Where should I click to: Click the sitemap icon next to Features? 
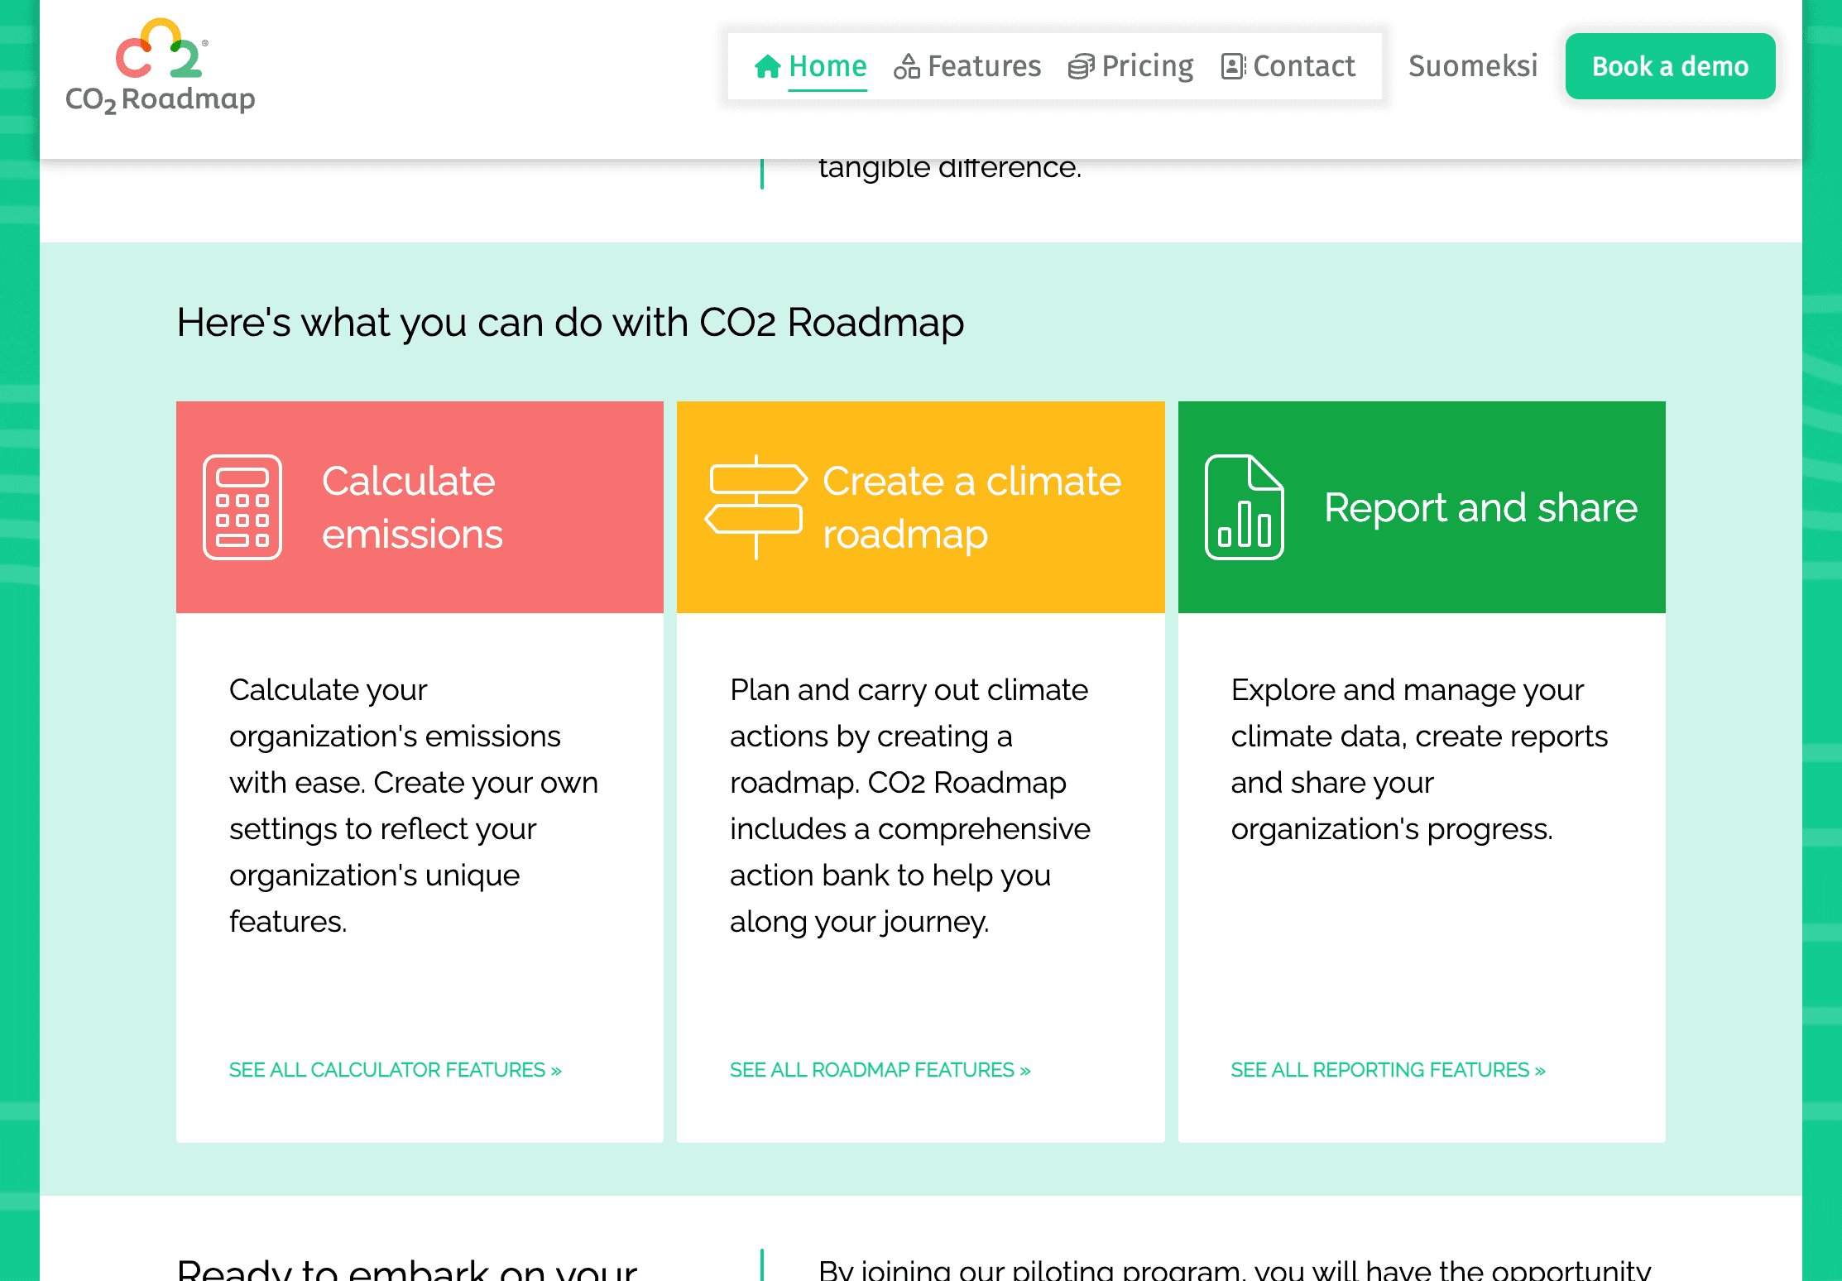[x=908, y=65]
